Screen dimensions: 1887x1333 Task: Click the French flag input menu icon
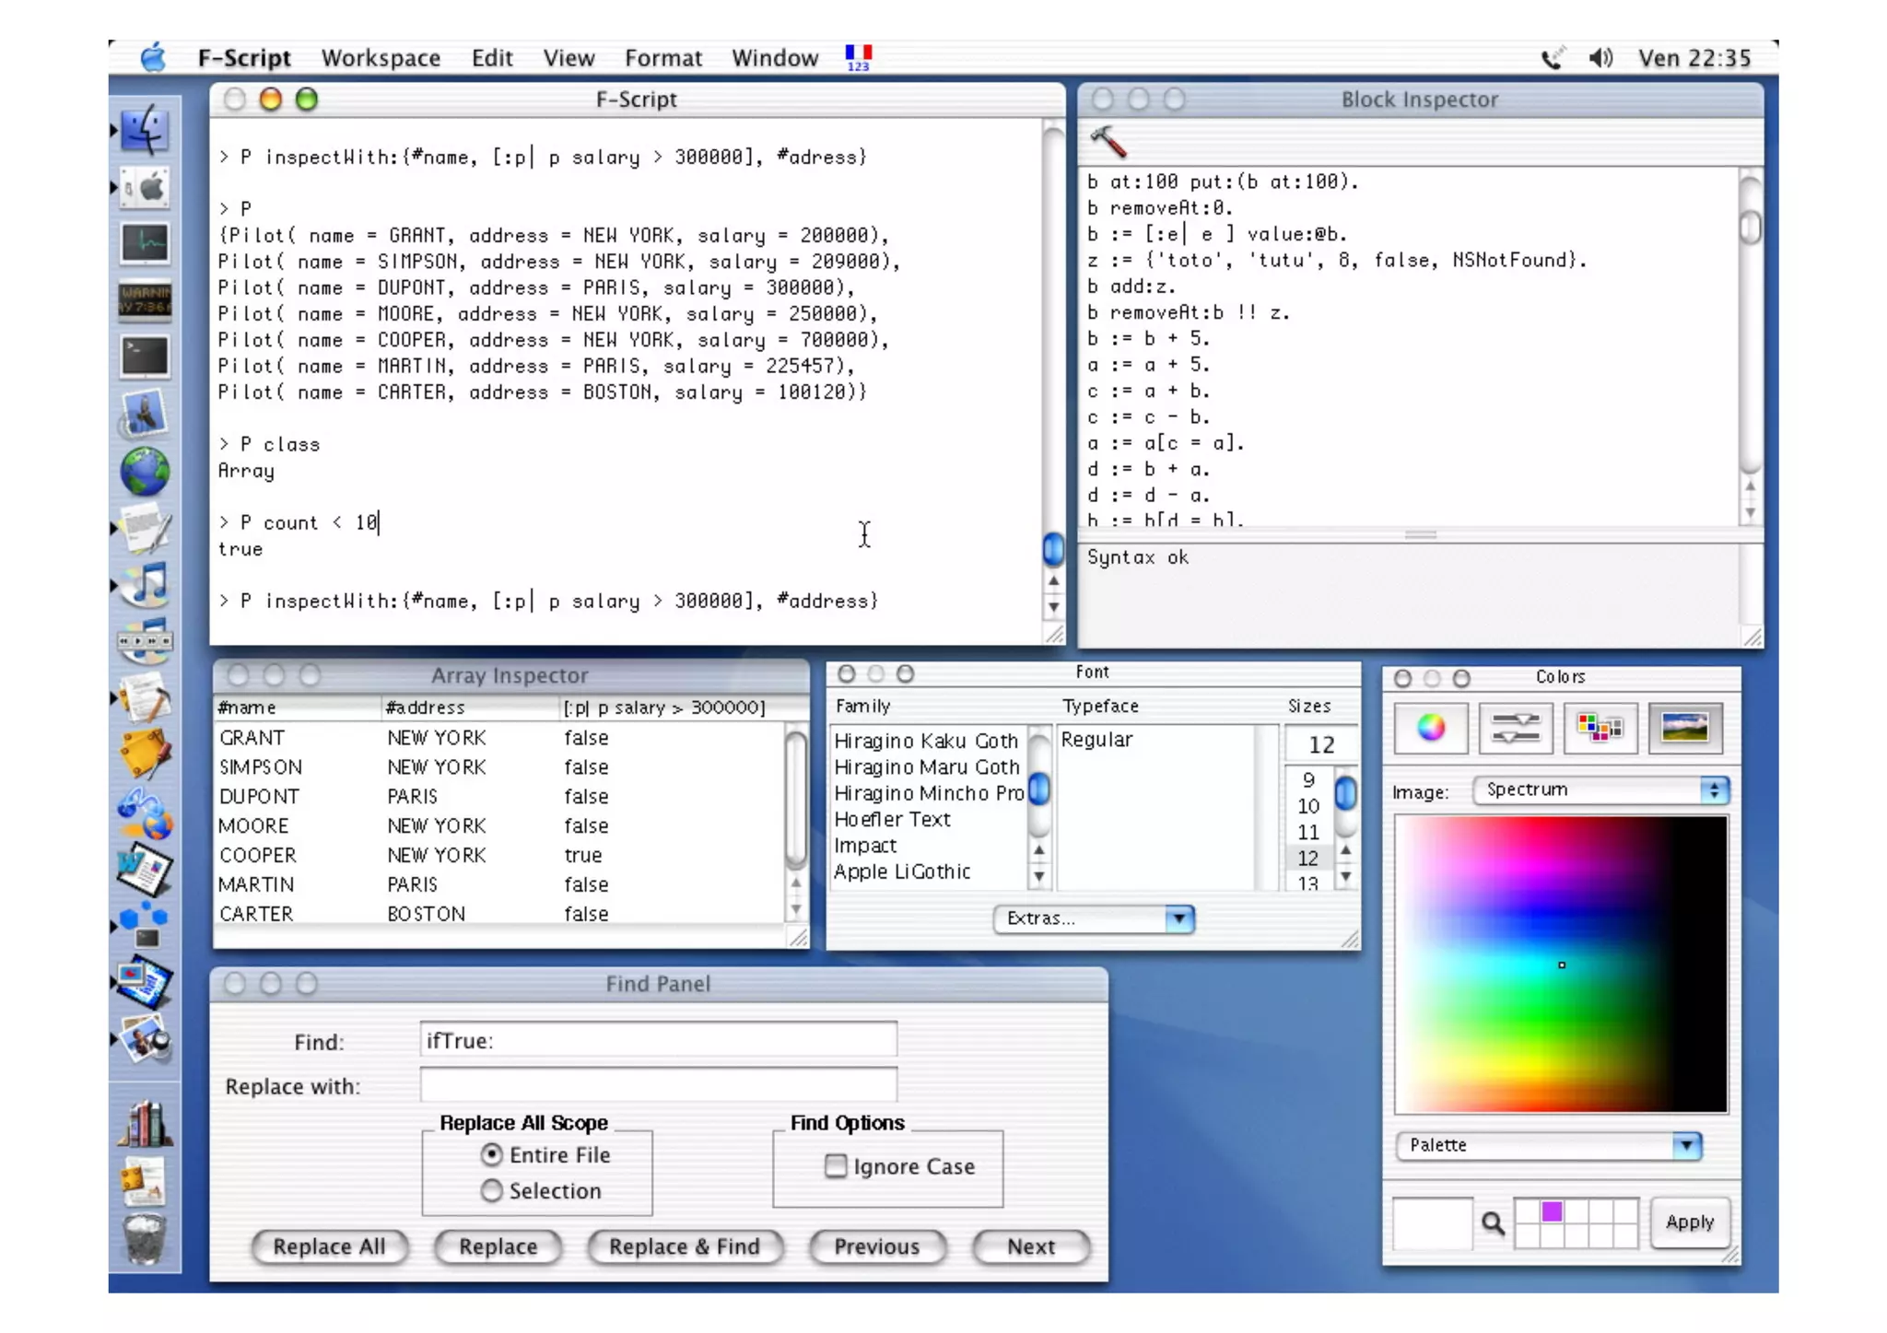[858, 57]
